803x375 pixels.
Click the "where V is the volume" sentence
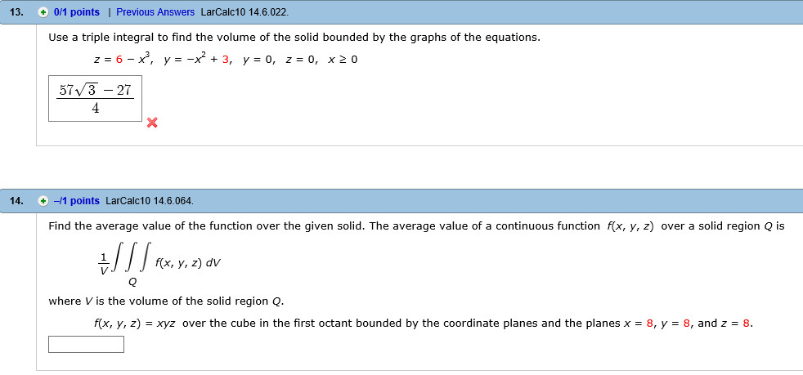[x=166, y=301]
